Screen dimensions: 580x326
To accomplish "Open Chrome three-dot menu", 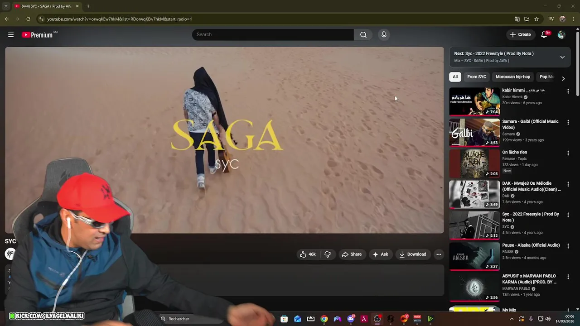I will 574,19.
